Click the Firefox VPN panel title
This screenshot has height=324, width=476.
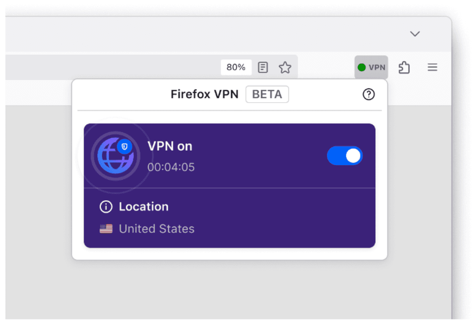click(x=204, y=94)
